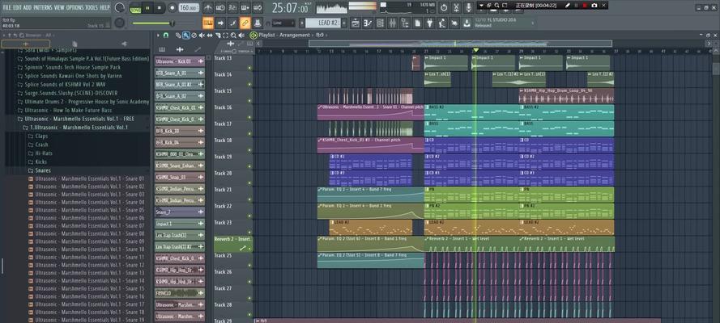Mute Track 16 using its green dot
The height and width of the screenshot is (323, 720).
(249, 117)
